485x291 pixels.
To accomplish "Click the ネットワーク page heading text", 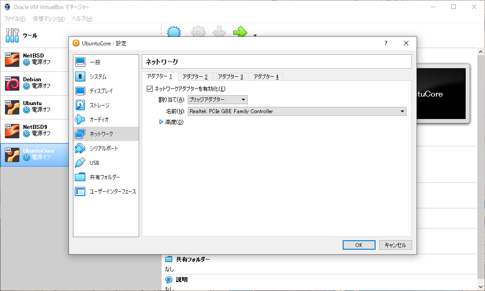I will pyautogui.click(x=162, y=62).
